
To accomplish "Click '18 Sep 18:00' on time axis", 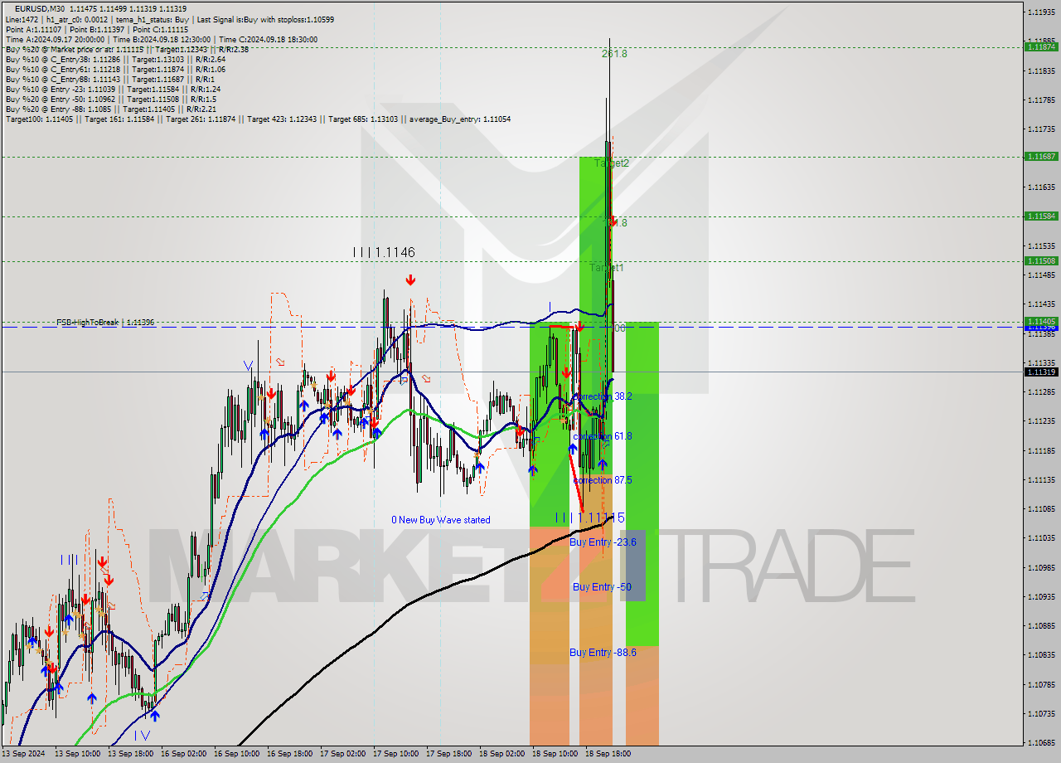I will coord(608,754).
